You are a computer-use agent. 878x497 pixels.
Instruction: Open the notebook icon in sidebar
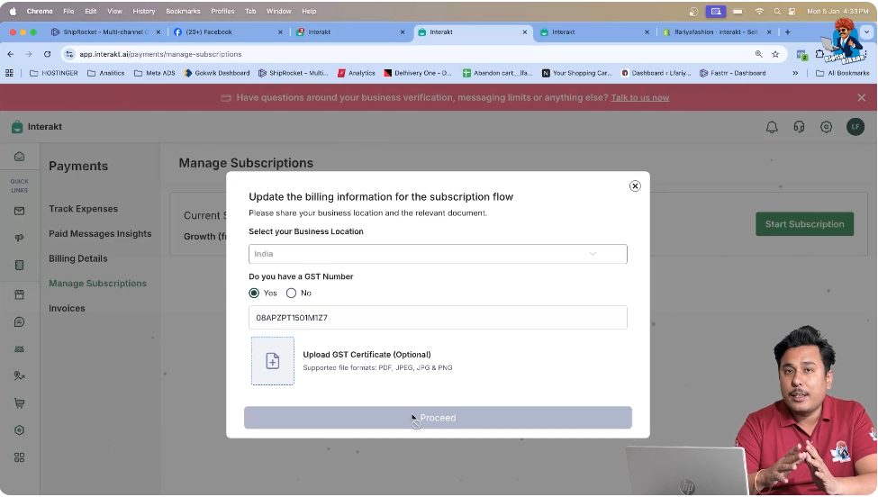(19, 266)
